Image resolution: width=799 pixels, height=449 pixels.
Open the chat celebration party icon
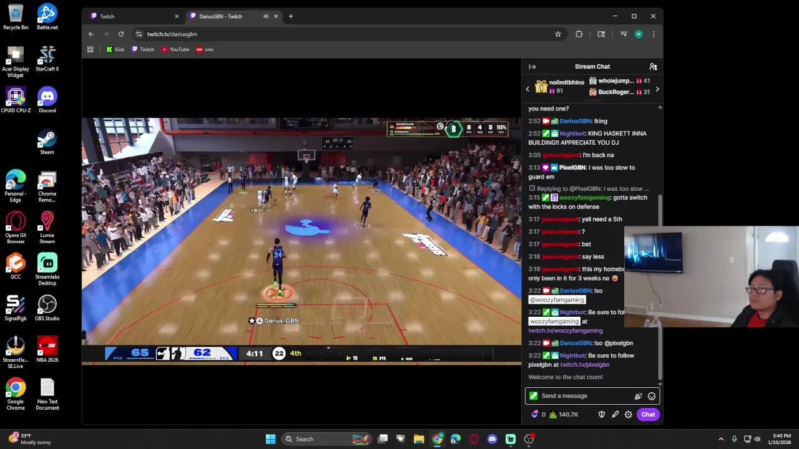638,396
